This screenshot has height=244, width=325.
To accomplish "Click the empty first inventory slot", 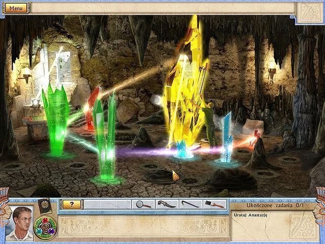I will tap(92, 204).
